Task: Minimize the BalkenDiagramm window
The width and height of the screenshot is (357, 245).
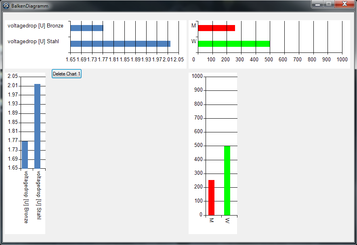Action: coord(318,4)
